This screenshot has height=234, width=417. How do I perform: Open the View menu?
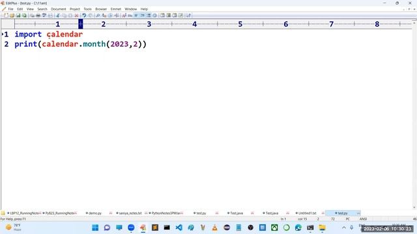coord(30,9)
